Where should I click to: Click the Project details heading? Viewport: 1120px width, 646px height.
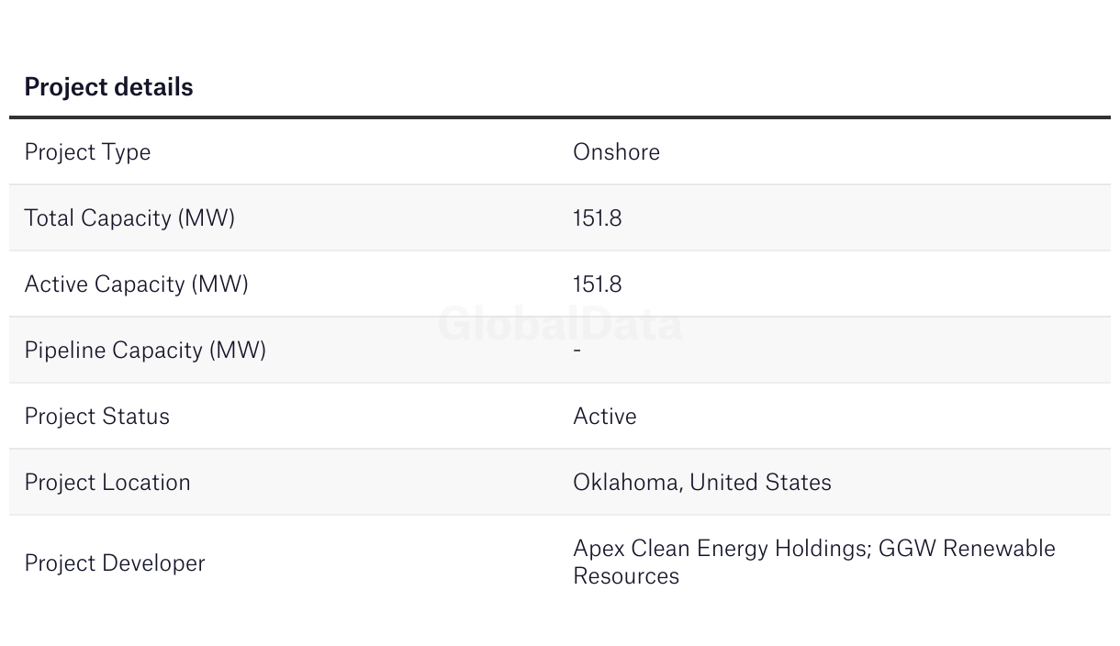[108, 87]
